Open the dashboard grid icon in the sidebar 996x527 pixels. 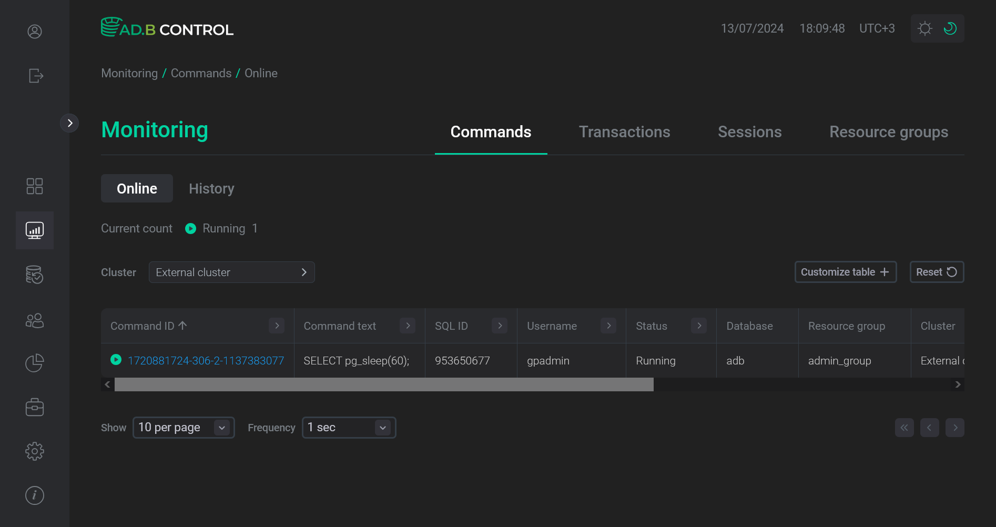[x=35, y=186]
